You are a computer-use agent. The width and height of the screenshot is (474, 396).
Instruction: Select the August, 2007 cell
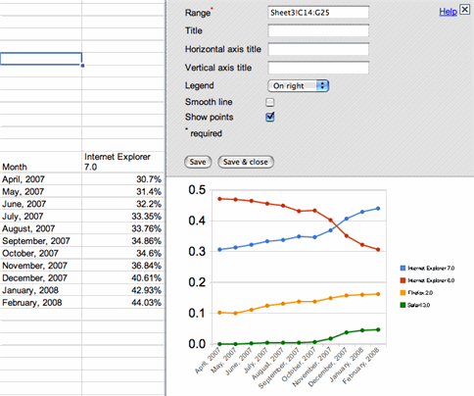41,228
